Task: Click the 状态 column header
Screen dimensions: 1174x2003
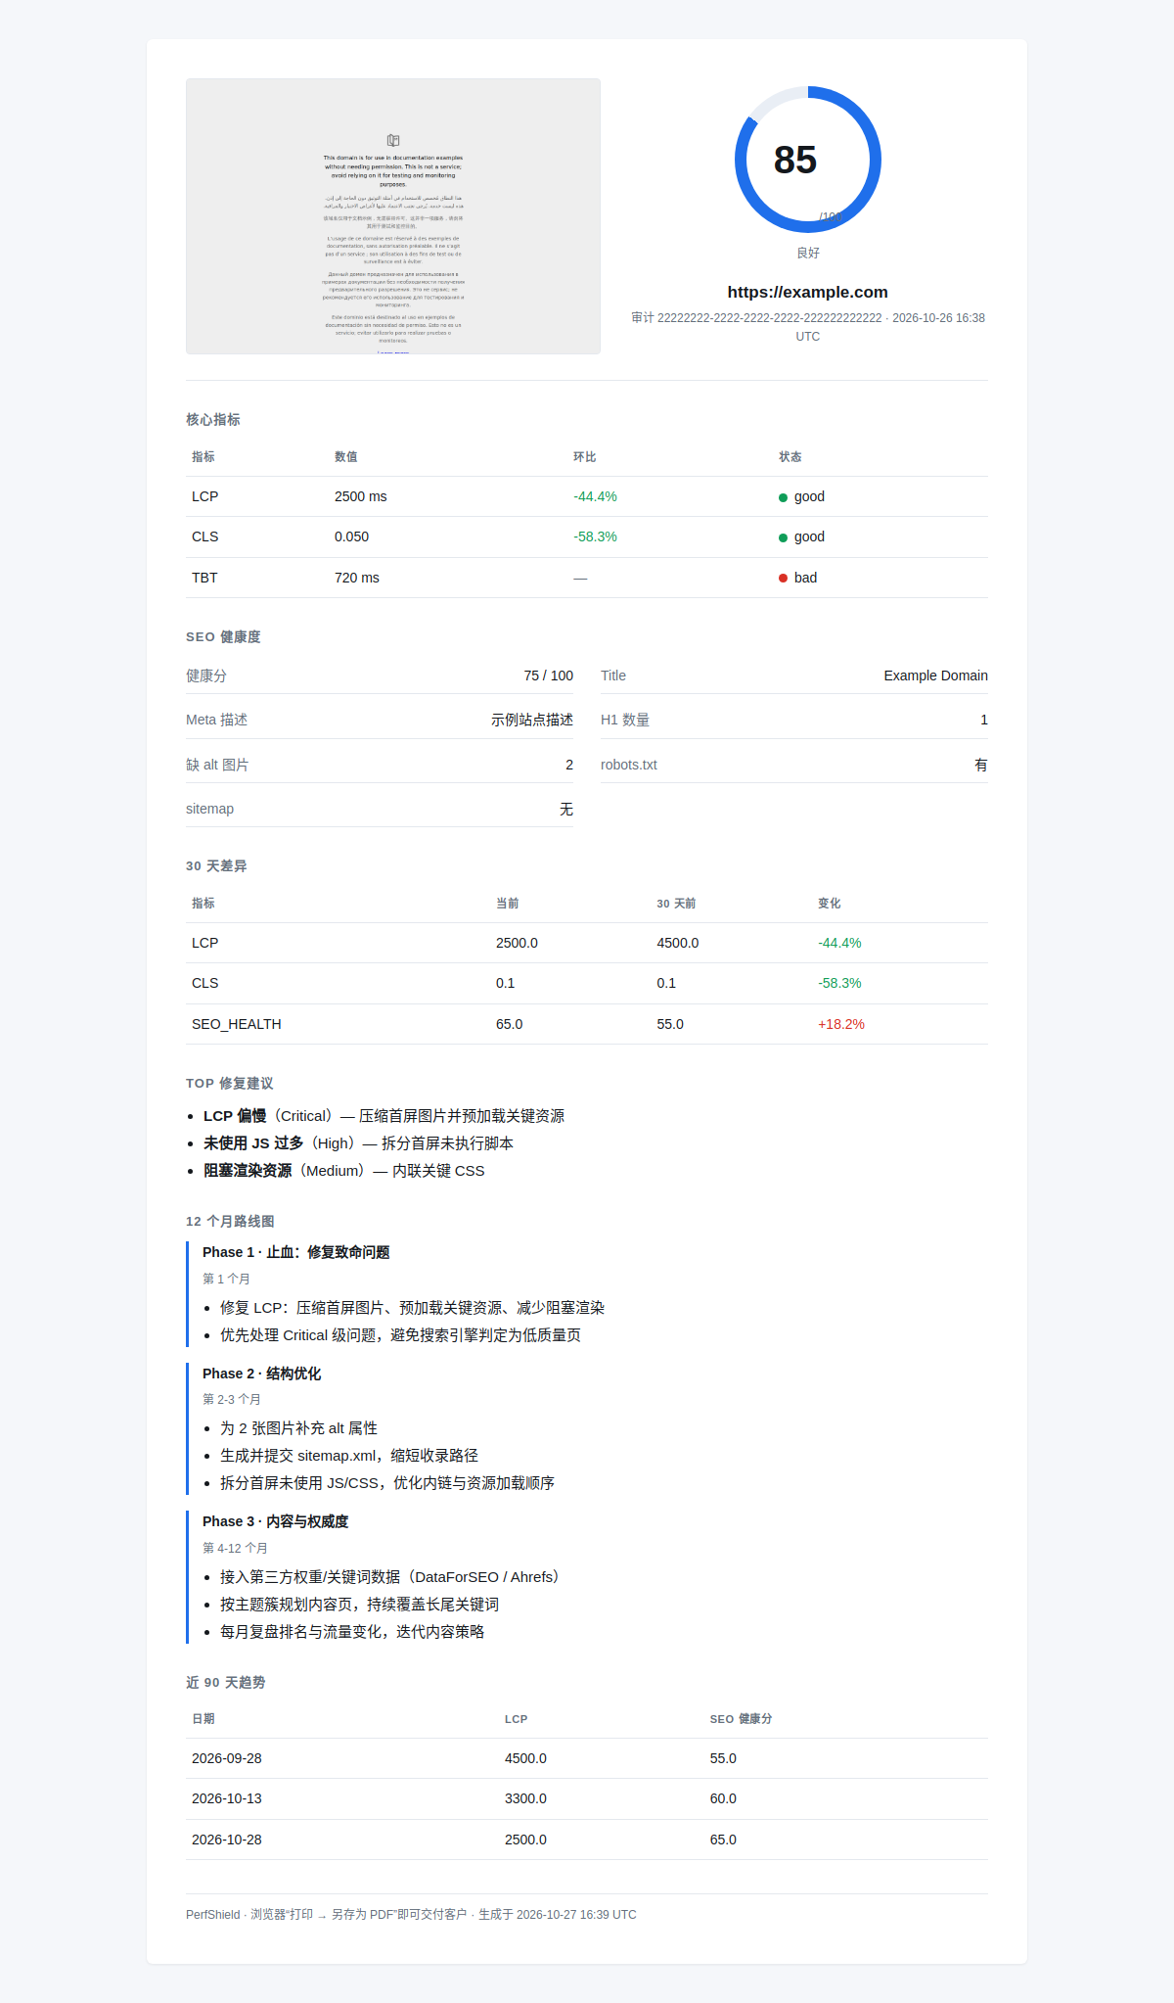Action: pos(790,457)
